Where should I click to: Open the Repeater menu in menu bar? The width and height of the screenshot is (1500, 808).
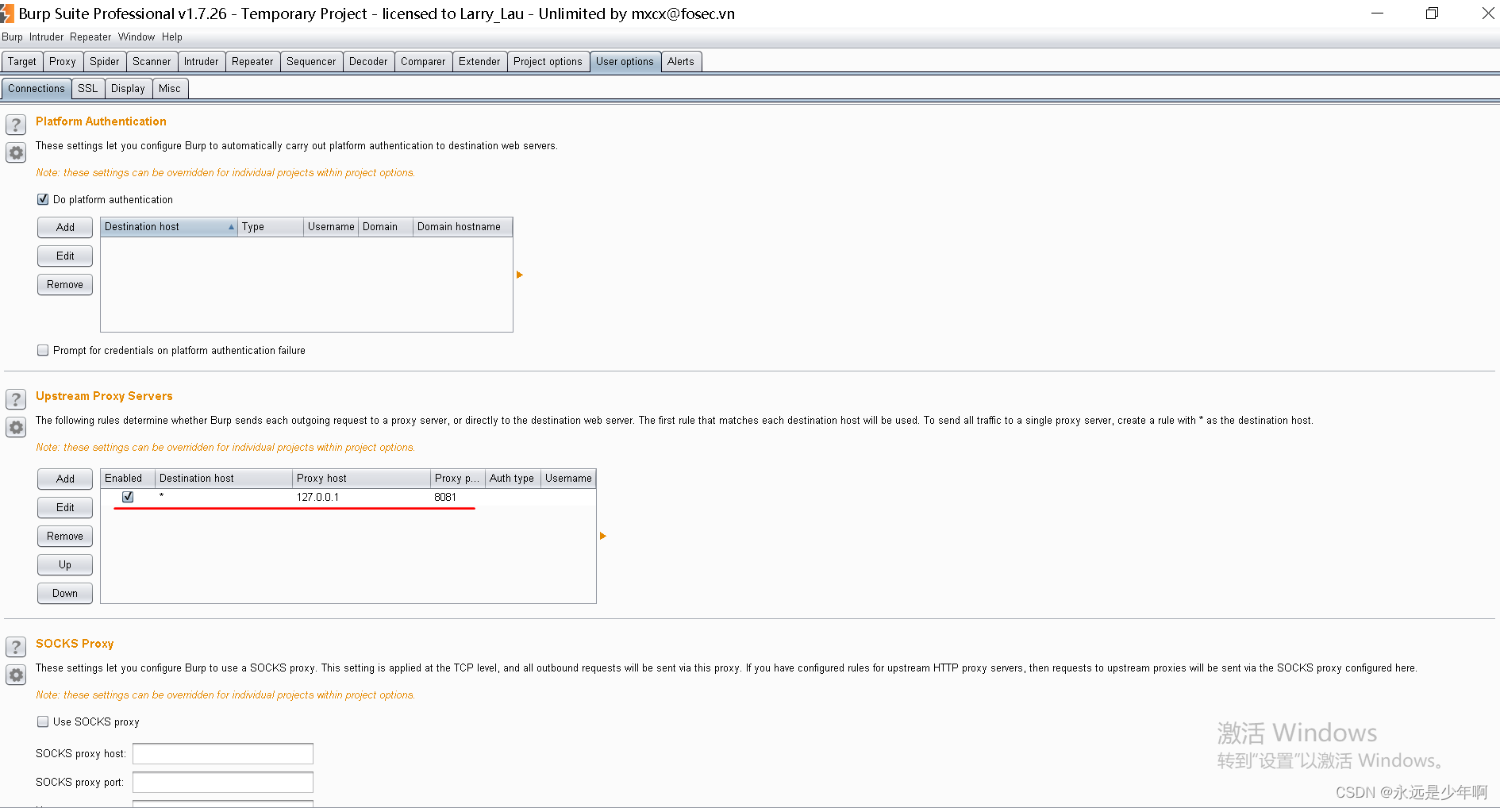(x=90, y=37)
